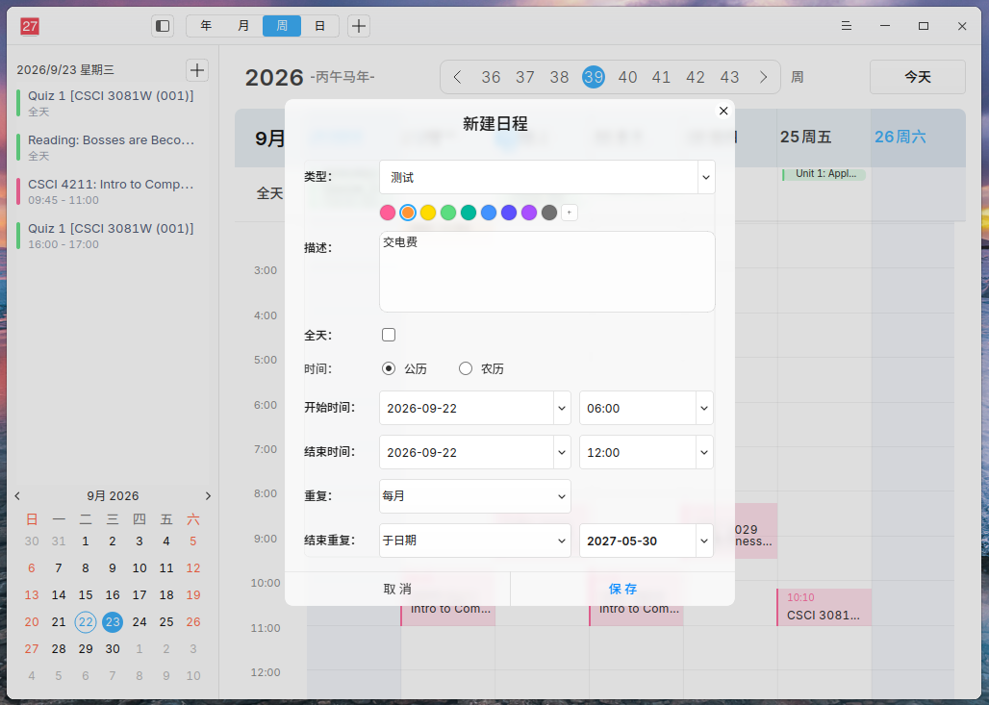The width and height of the screenshot is (989, 705).
Task: Select the week view tab
Action: coord(282,26)
